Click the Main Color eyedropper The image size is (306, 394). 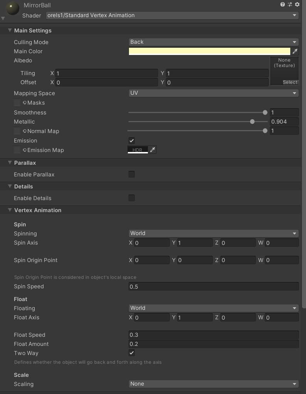[x=295, y=52]
